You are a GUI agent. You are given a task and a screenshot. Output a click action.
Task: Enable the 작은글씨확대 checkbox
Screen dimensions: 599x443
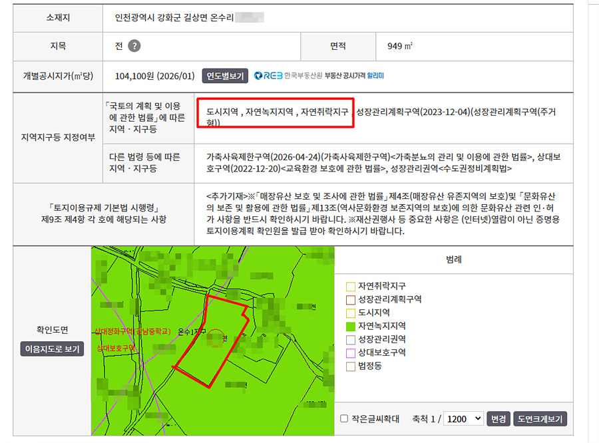(x=344, y=418)
